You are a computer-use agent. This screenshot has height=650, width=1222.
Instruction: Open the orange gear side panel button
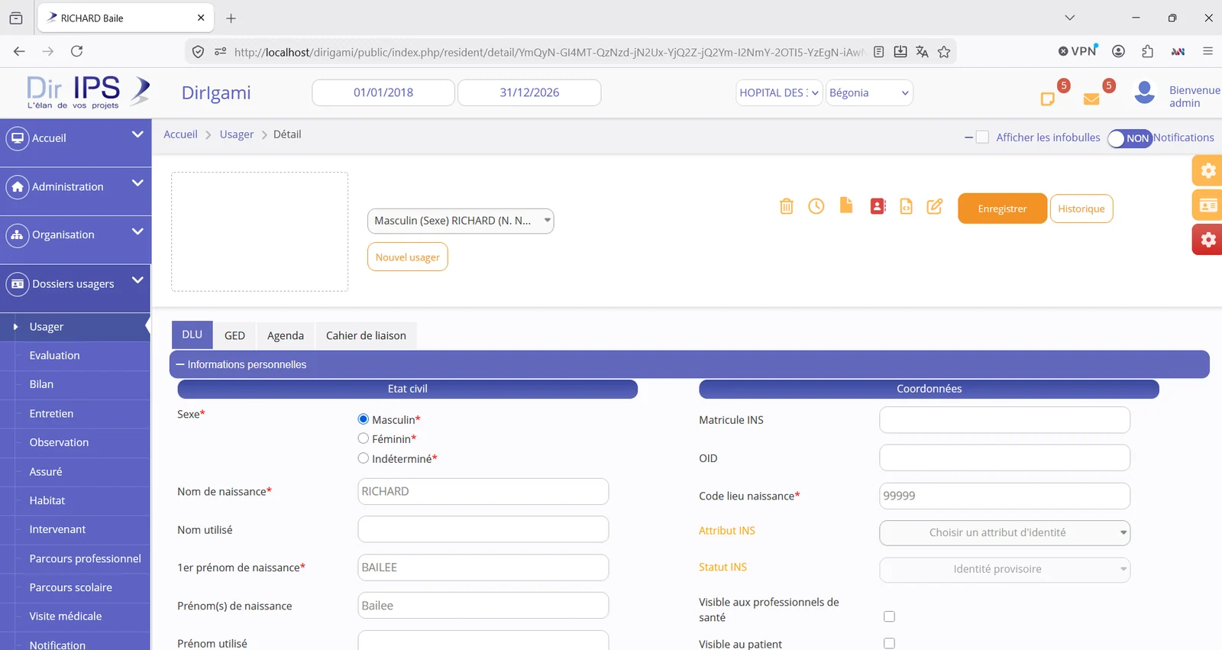(x=1207, y=170)
